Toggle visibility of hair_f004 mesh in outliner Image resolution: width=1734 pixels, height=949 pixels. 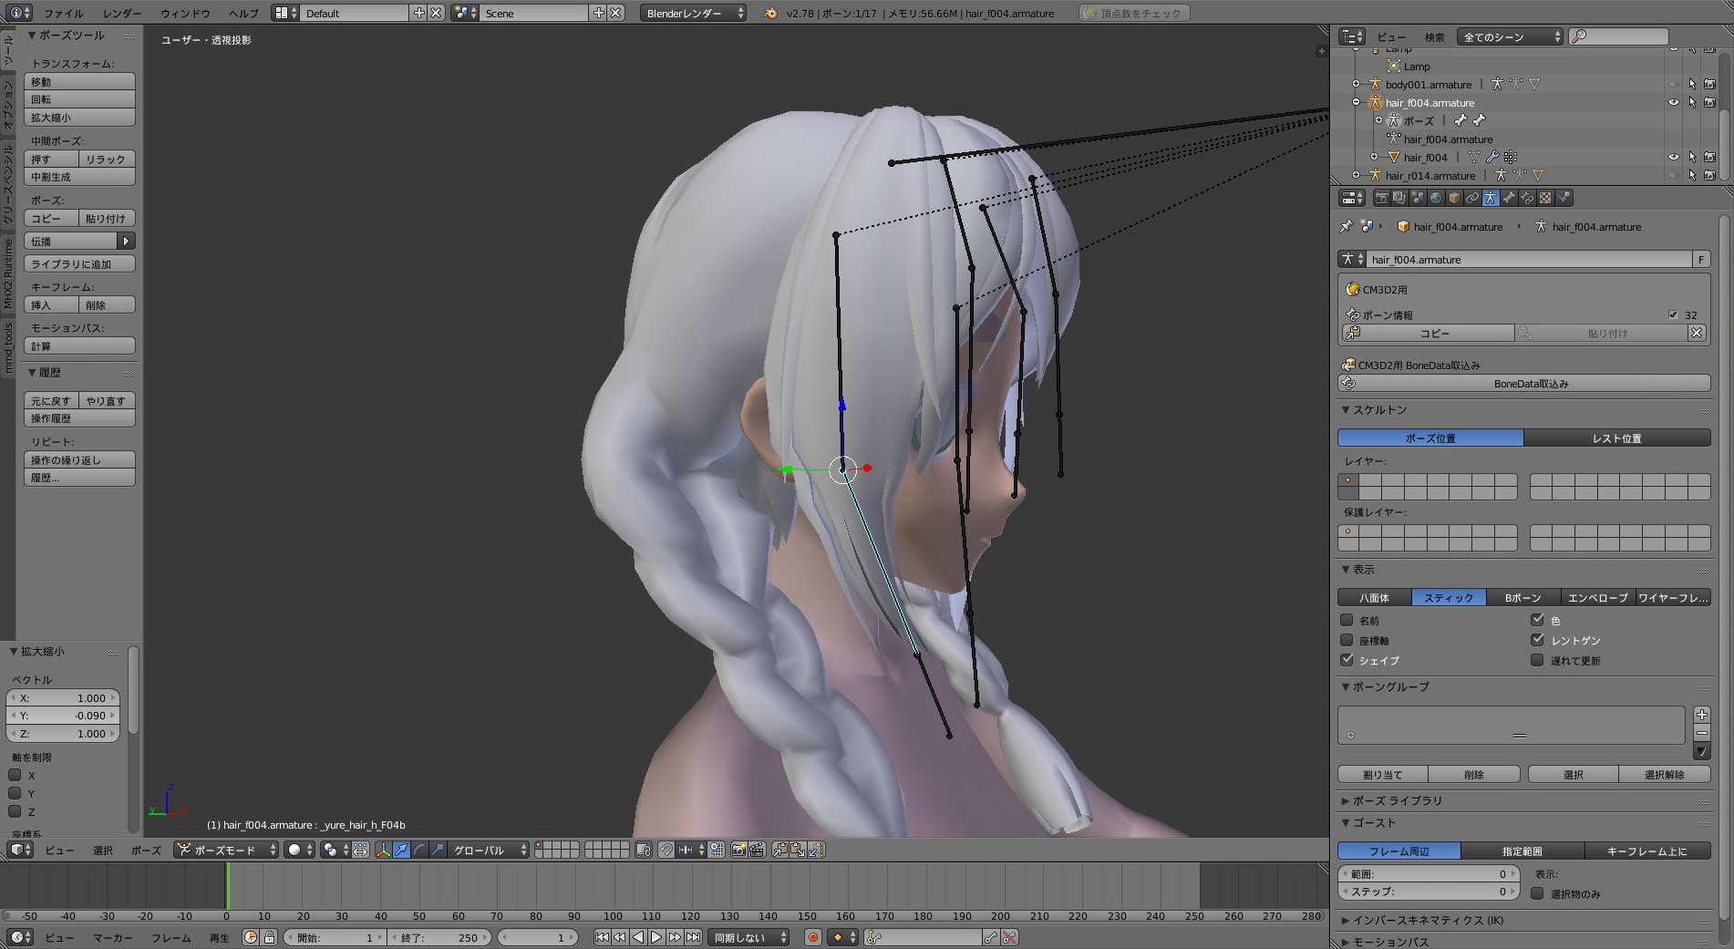tap(1673, 157)
